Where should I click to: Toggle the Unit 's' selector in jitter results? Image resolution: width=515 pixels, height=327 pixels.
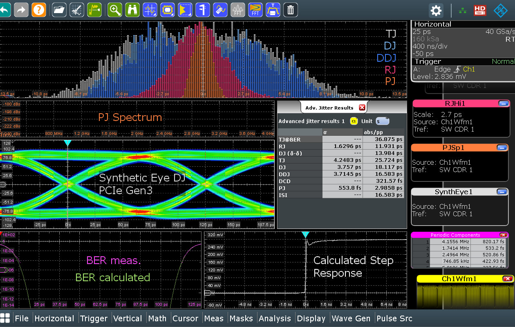pos(383,121)
